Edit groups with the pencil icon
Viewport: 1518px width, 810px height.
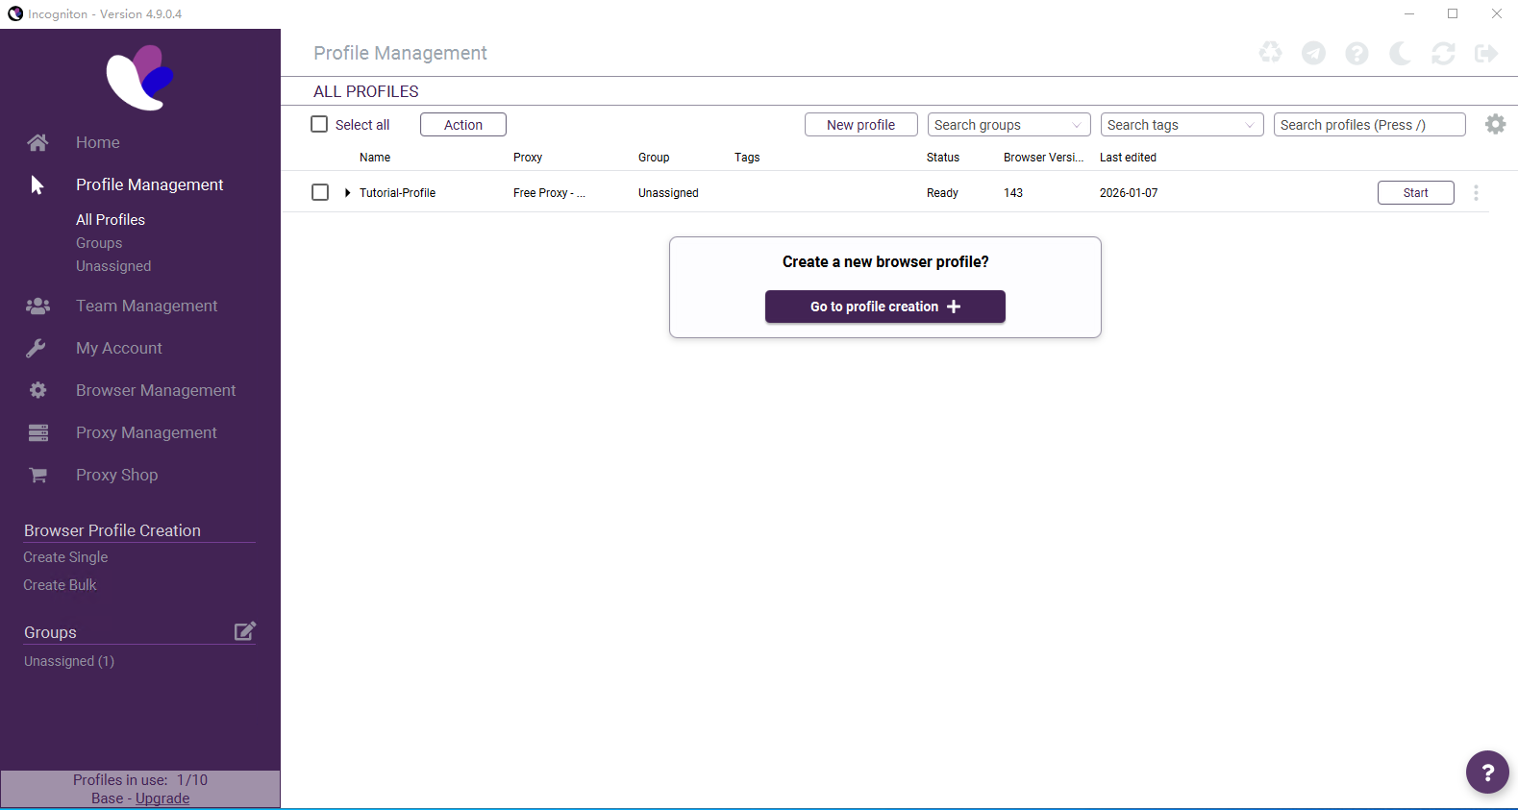click(245, 631)
